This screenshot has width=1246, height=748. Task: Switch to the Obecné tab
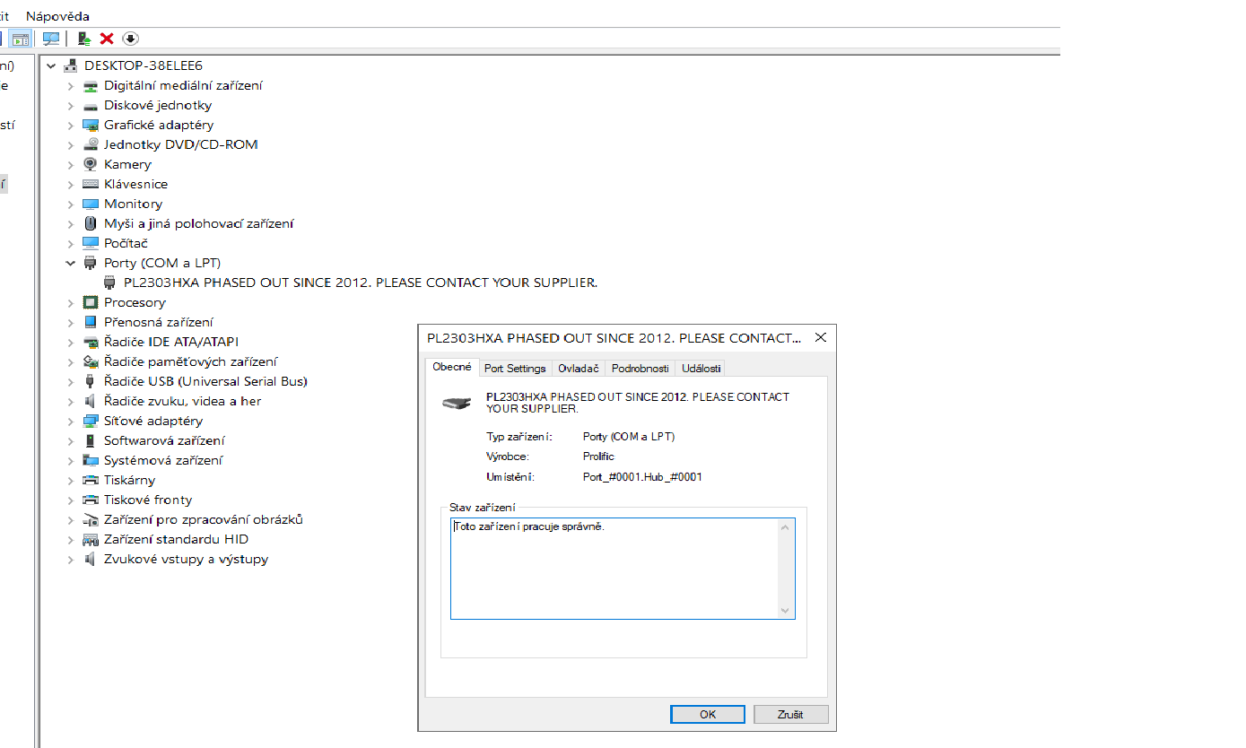[x=452, y=367]
